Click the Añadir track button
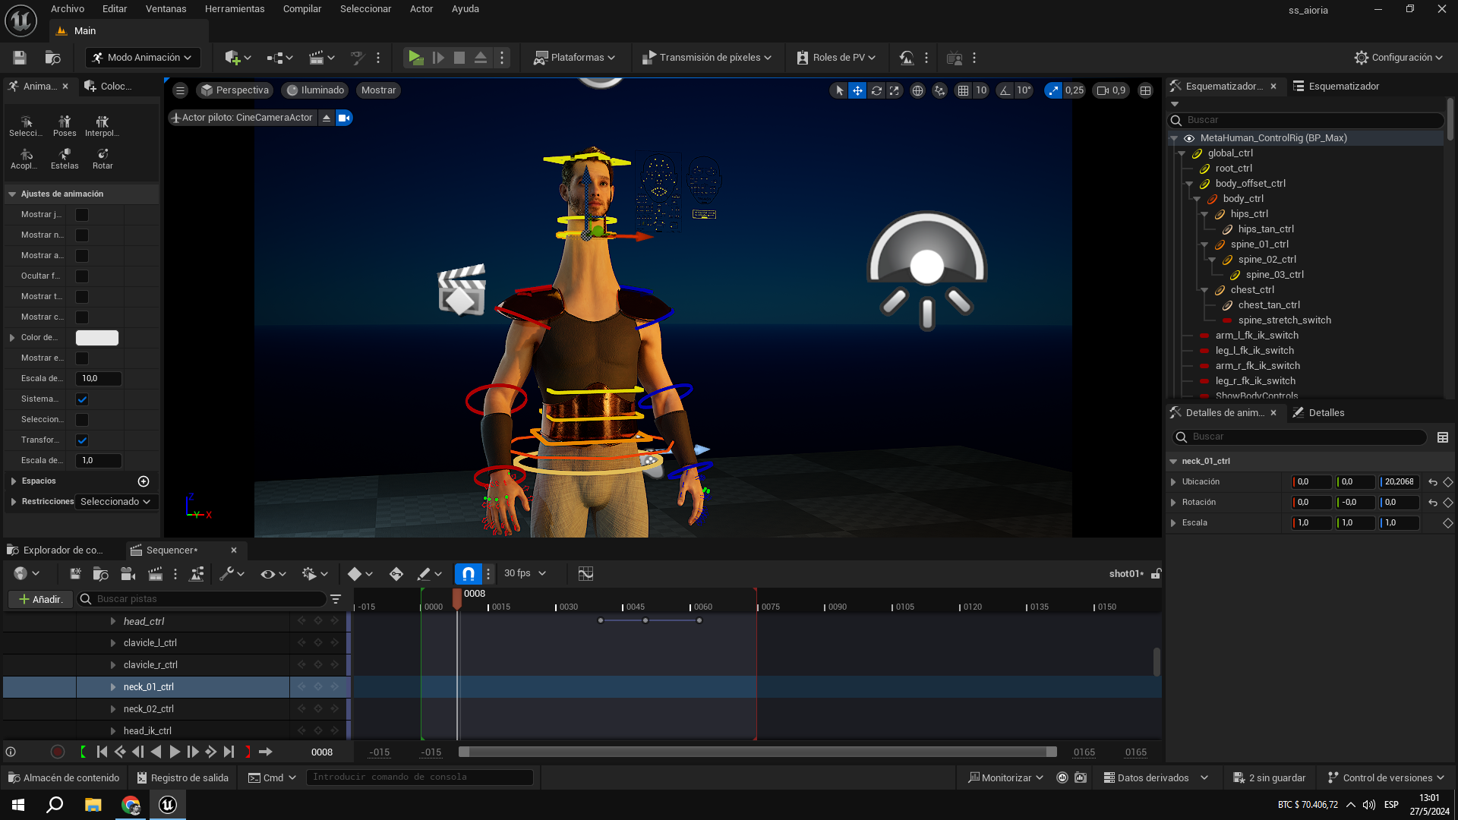Screen dimensions: 1458x820 point(40,600)
